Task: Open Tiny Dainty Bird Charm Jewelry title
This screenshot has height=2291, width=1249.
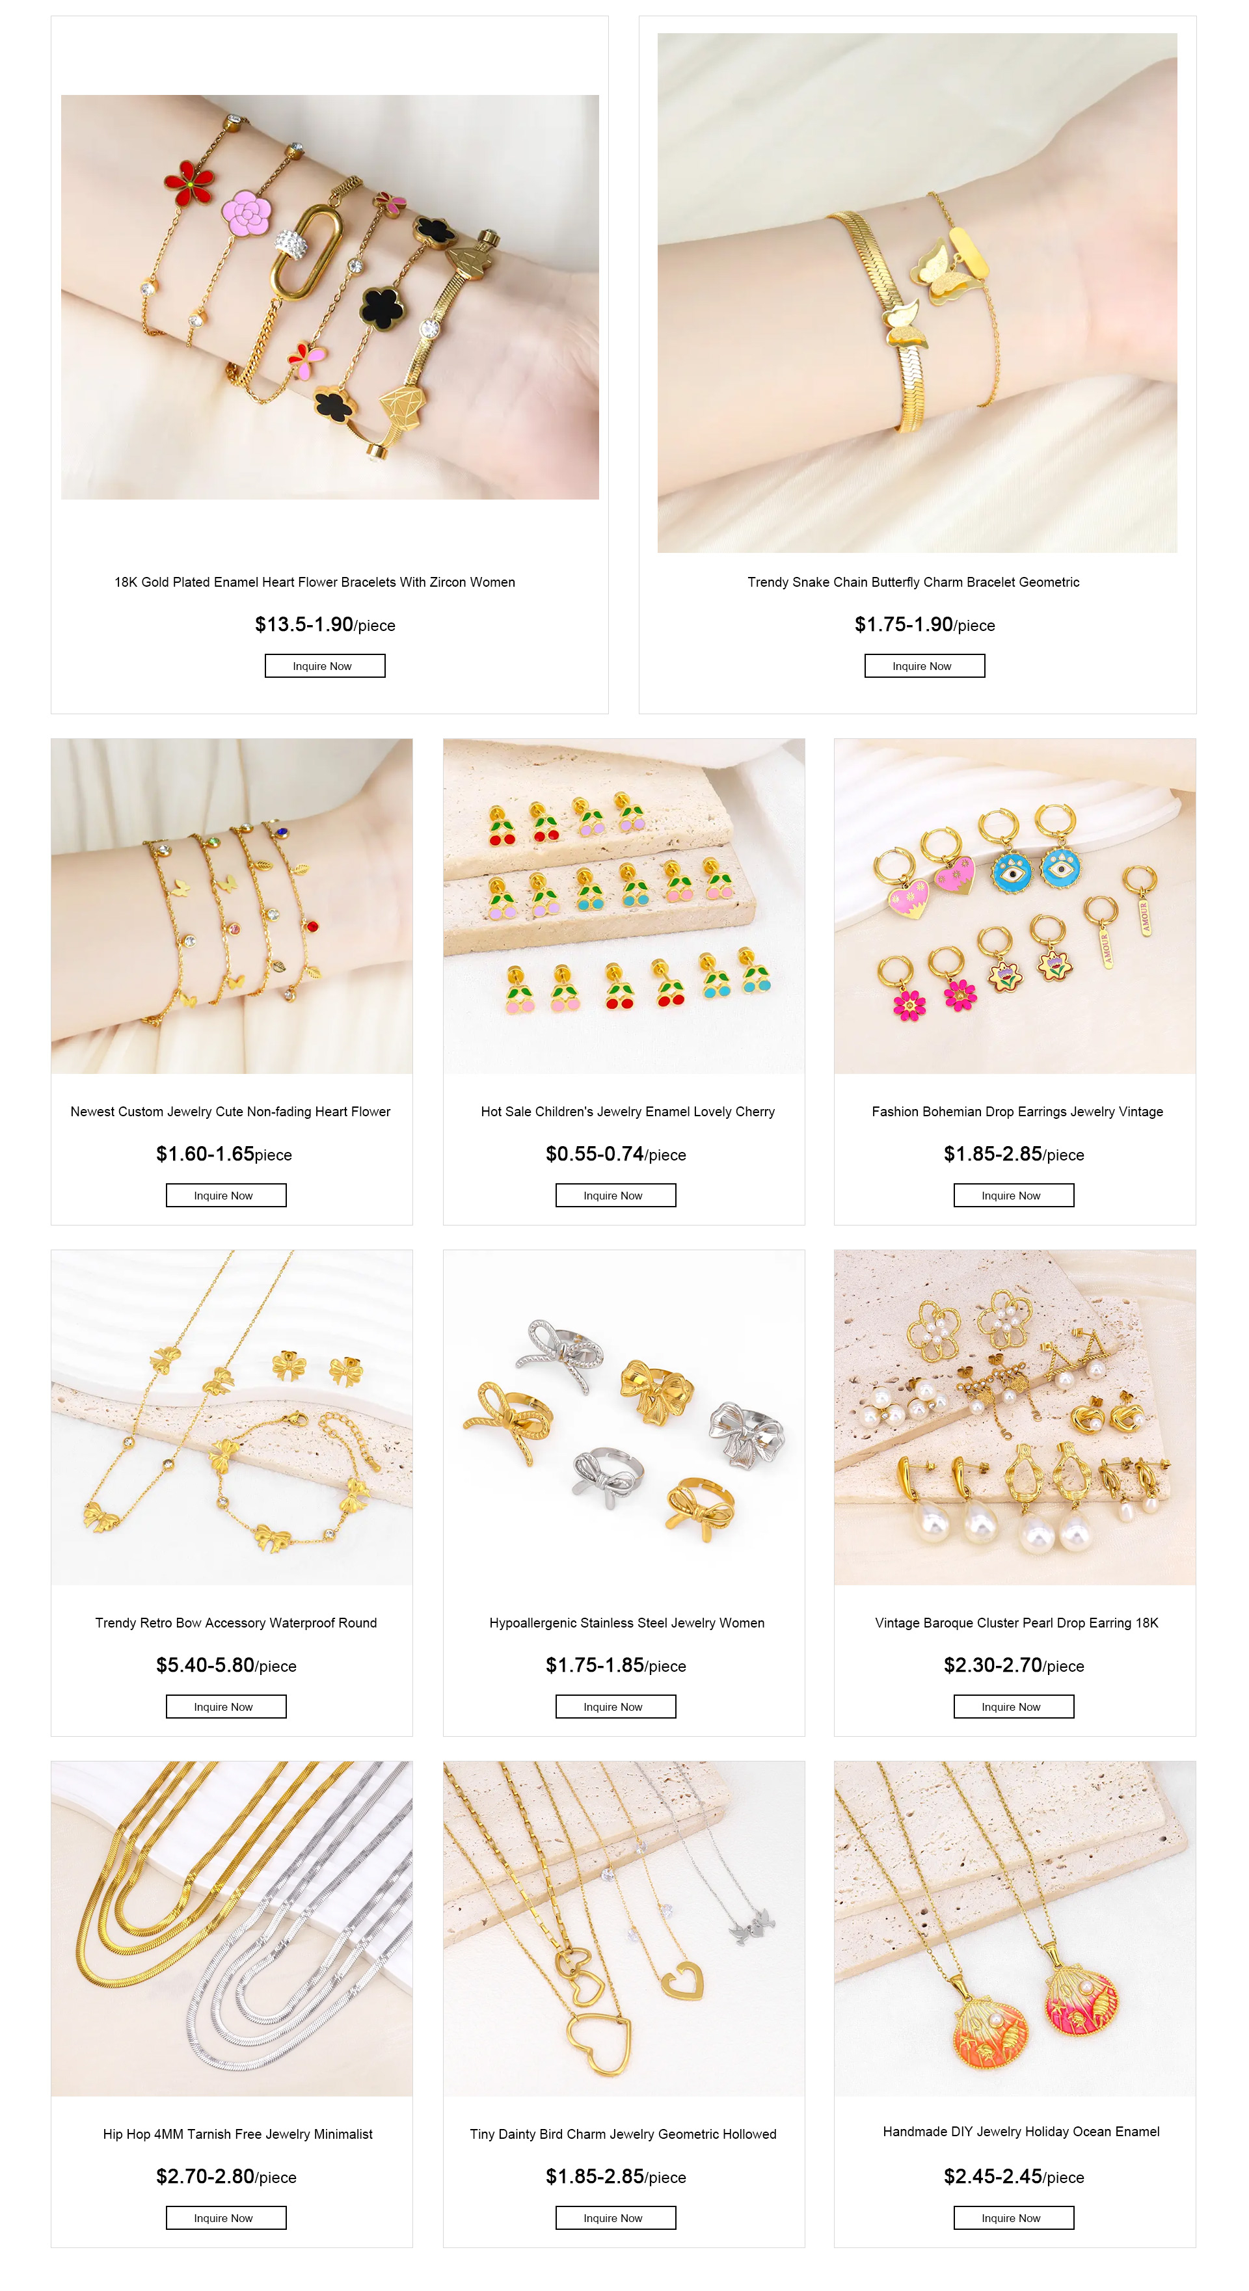Action: pyautogui.click(x=623, y=2134)
